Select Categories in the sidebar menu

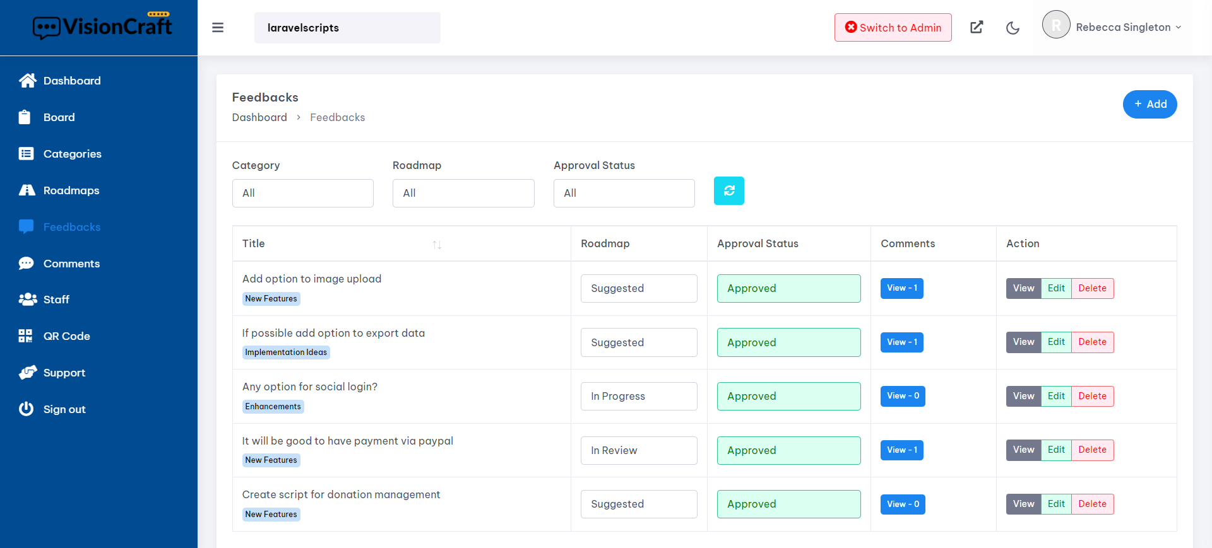click(72, 154)
